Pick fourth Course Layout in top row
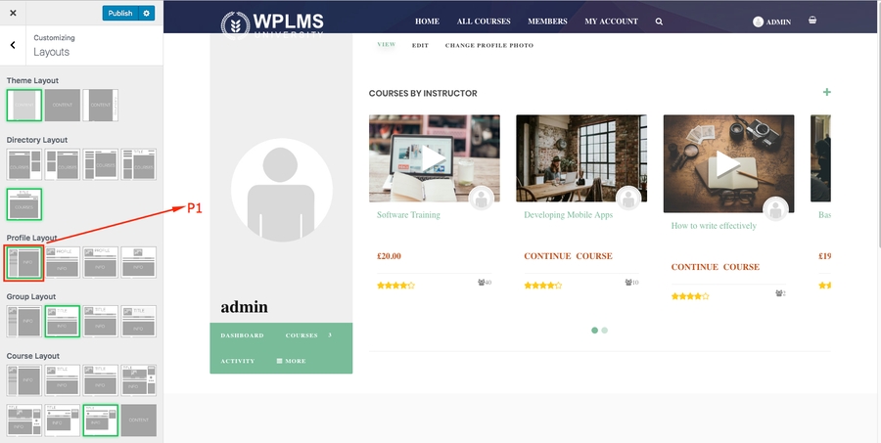The width and height of the screenshot is (881, 443). (x=139, y=380)
